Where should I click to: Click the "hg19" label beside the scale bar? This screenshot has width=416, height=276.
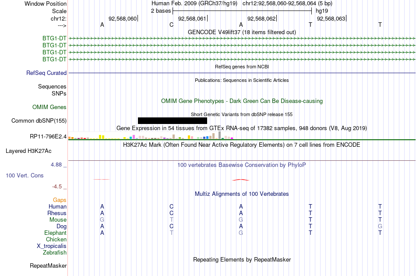(322, 11)
